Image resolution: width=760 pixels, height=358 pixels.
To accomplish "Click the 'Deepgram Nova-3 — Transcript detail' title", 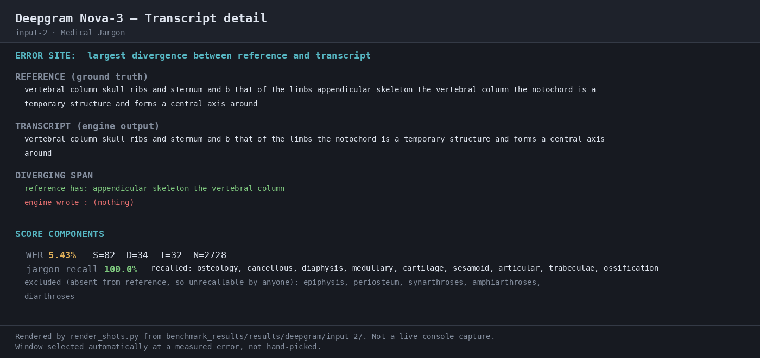I will [141, 18].
